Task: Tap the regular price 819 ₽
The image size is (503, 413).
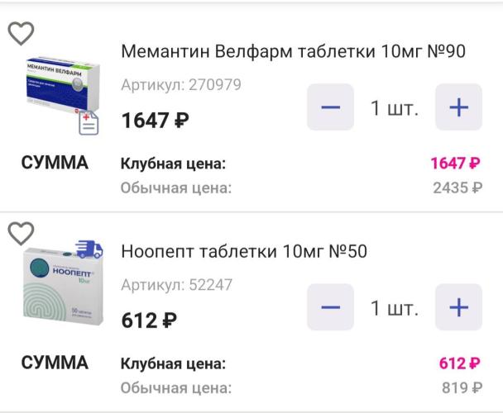Action: (462, 387)
